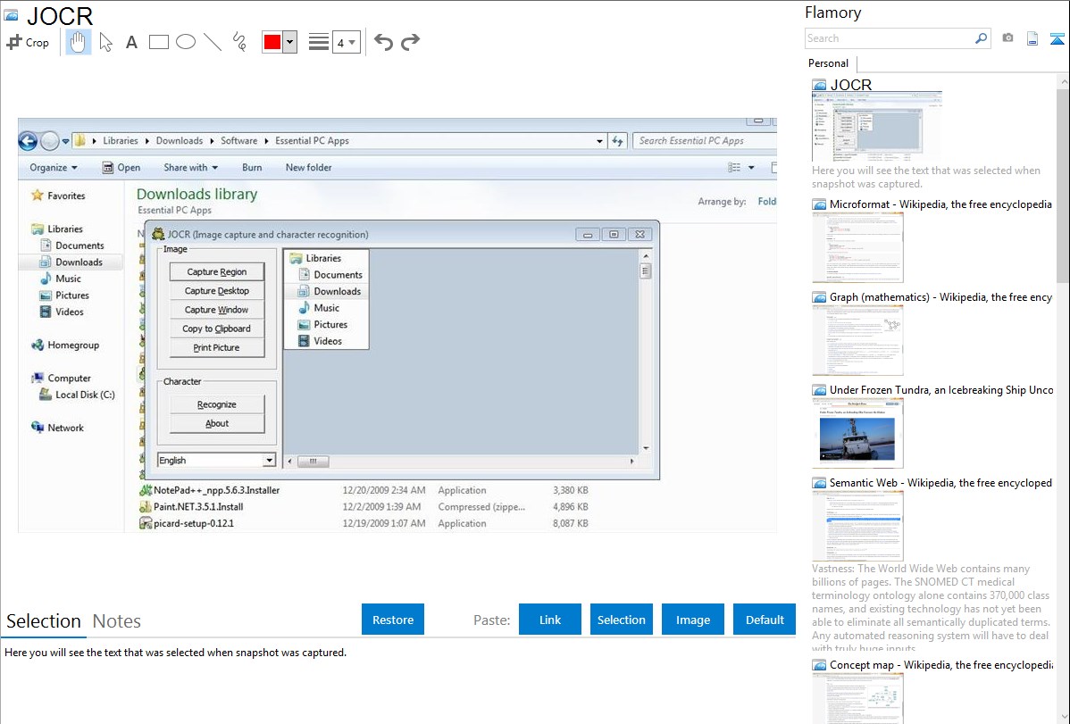This screenshot has height=724, width=1070.
Task: Click the Explorer back arrow button
Action: pyautogui.click(x=28, y=141)
